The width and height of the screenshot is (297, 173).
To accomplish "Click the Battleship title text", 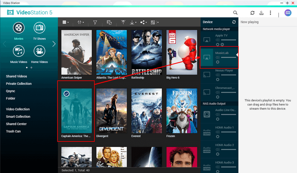I will 138,77.
